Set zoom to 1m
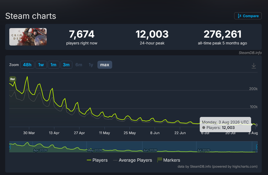The width and height of the screenshot is (268, 175). click(53, 65)
